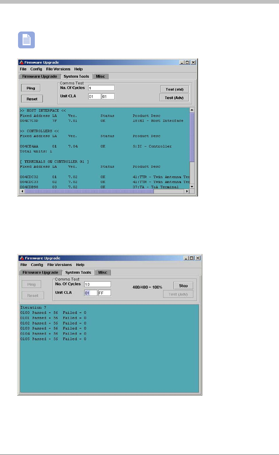
Task: Open File menu in lower Firmware Upgrade window
Action: 24,265
